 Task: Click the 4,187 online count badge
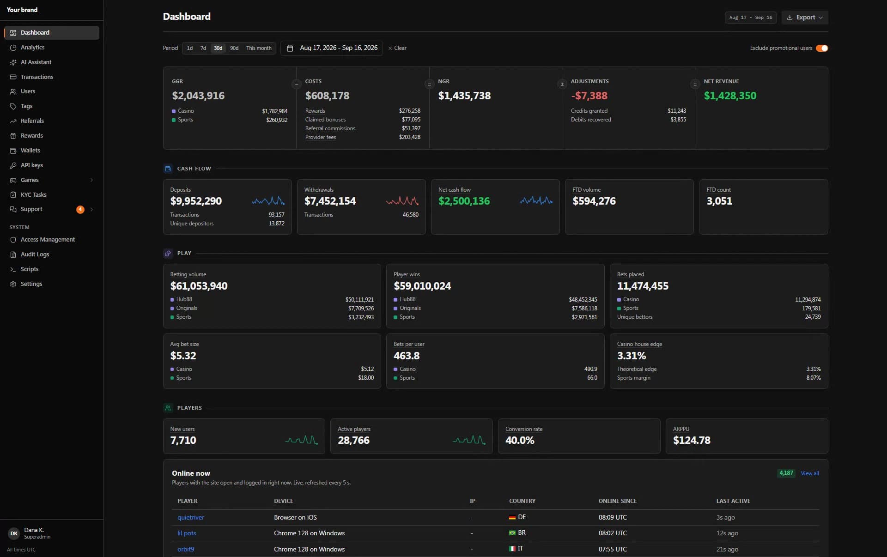click(x=786, y=473)
